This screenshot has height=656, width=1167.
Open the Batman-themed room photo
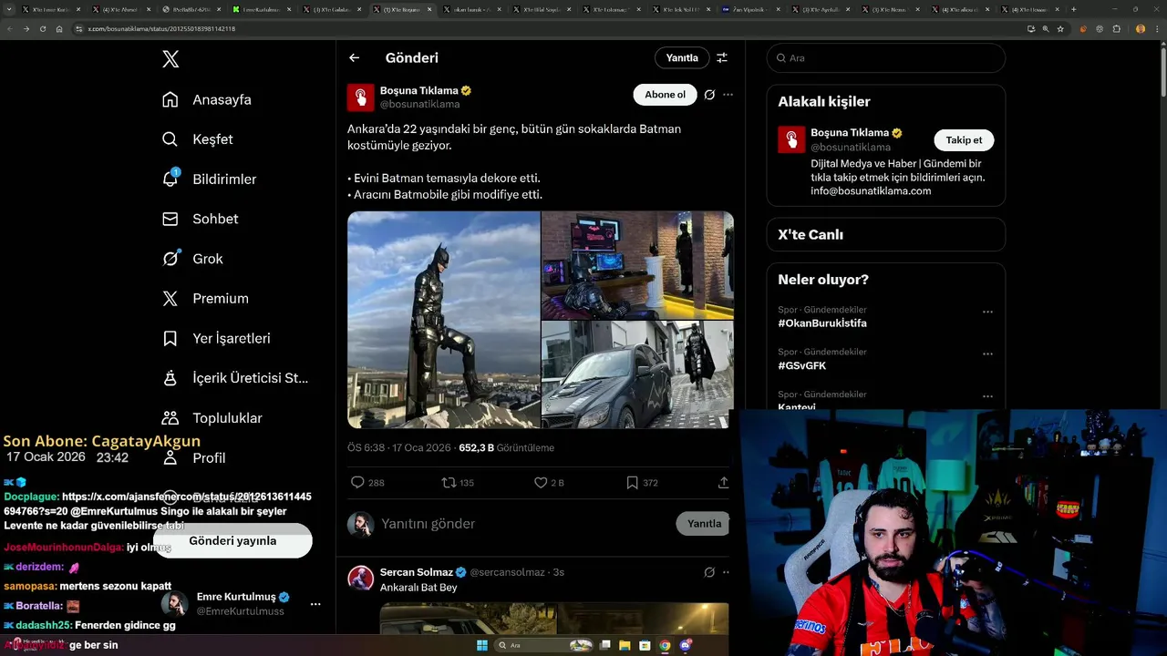tap(638, 265)
